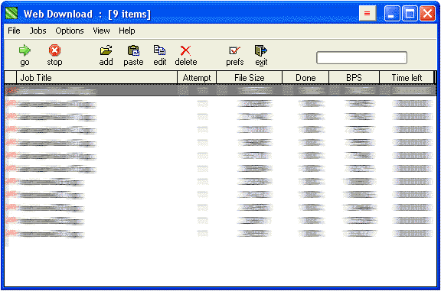This screenshot has height=291, width=441.
Task: Select the highlighted first job row
Action: coord(220,90)
